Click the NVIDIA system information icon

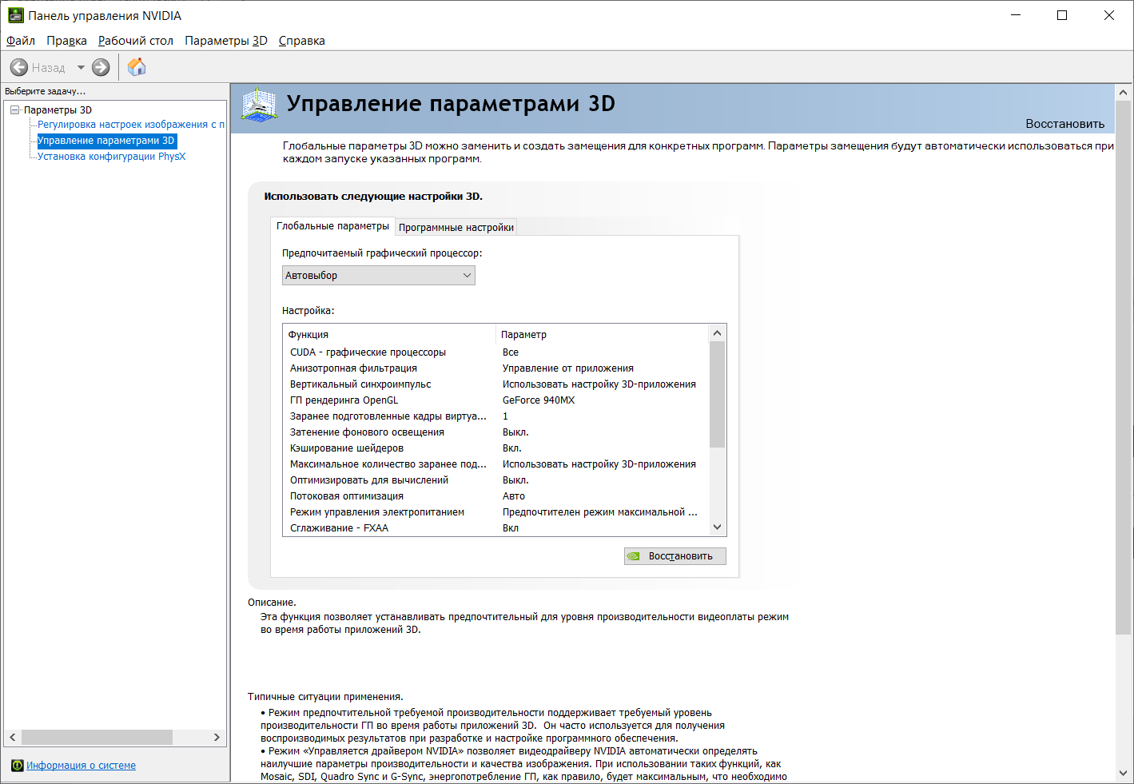(18, 766)
